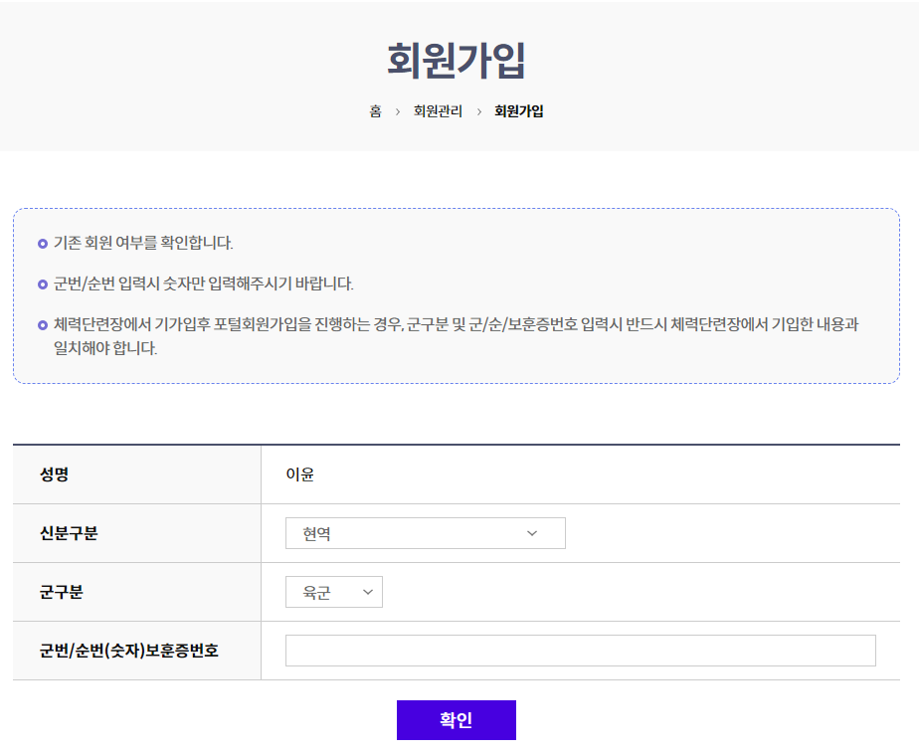
Task: Open 회원관리 breadcrumb link
Action: pos(438,111)
